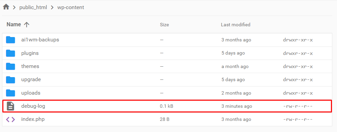Select the index.php code file icon
This screenshot has width=337, height=132.
(10, 119)
